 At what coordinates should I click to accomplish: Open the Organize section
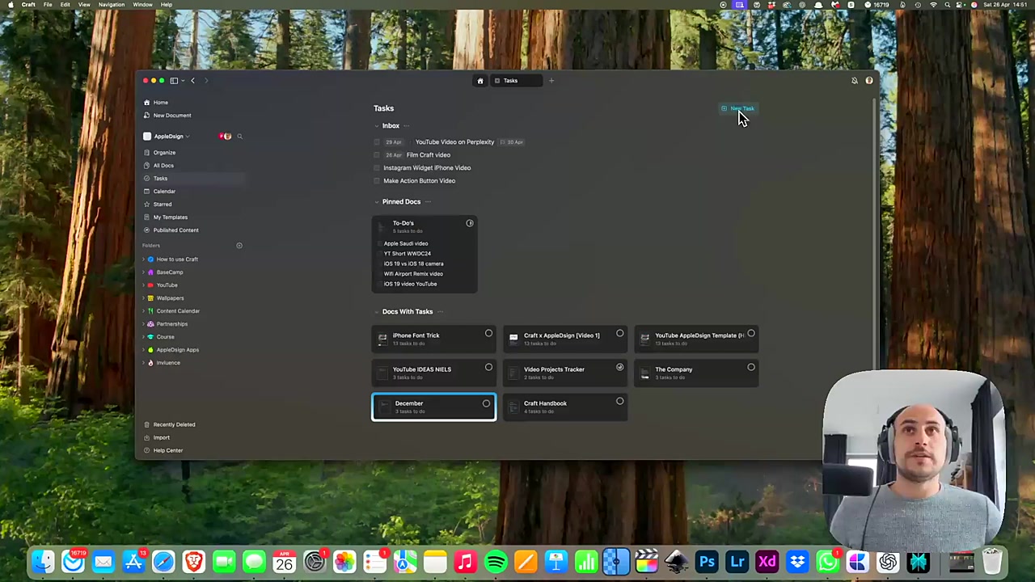click(164, 153)
